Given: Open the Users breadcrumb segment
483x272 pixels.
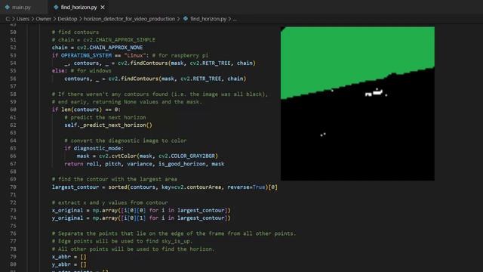Looking at the screenshot, I should (x=23, y=19).
